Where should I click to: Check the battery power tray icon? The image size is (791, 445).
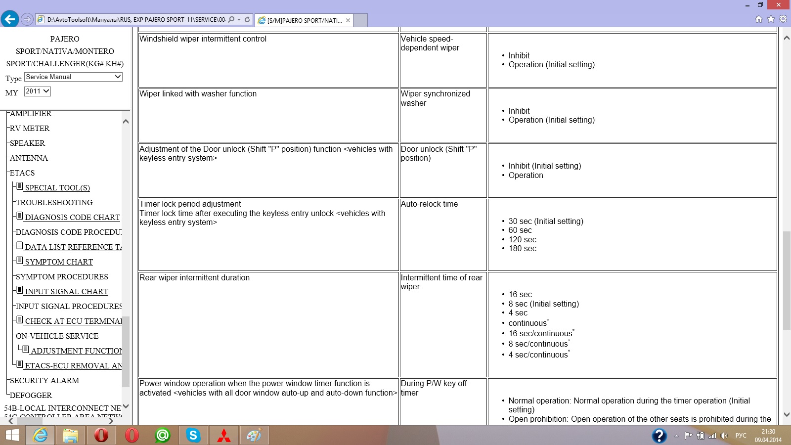(701, 436)
